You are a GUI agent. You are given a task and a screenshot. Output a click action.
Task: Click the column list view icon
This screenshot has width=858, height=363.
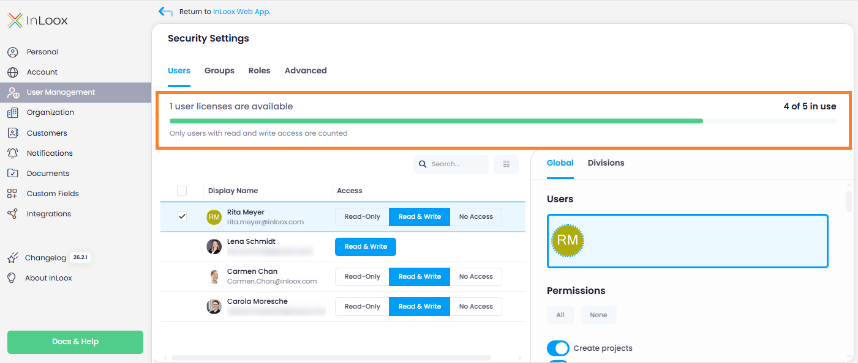click(x=506, y=164)
